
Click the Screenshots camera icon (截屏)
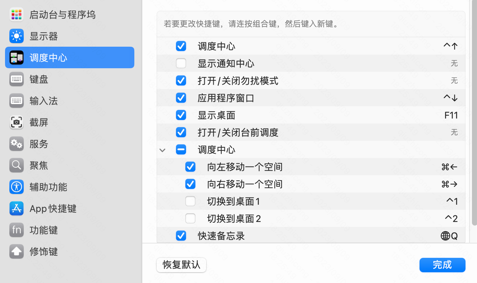pyautogui.click(x=17, y=122)
